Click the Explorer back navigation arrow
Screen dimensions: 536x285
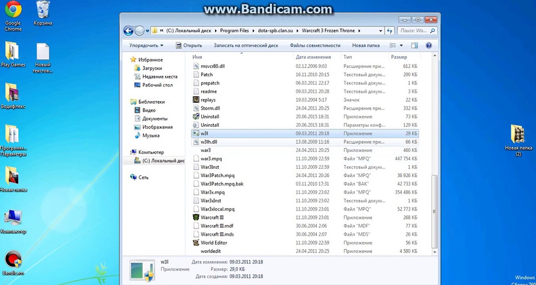128,30
